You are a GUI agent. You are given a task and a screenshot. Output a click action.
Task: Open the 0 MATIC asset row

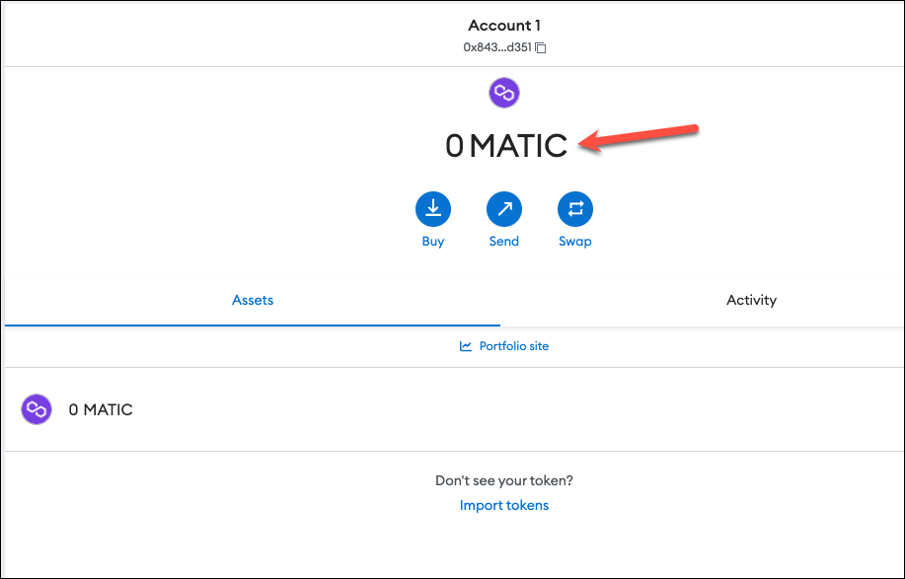pos(452,409)
